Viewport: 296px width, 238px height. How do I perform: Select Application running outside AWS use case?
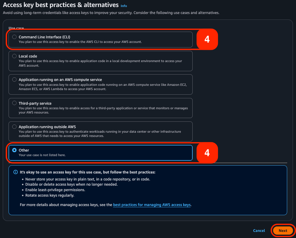(x=14, y=126)
